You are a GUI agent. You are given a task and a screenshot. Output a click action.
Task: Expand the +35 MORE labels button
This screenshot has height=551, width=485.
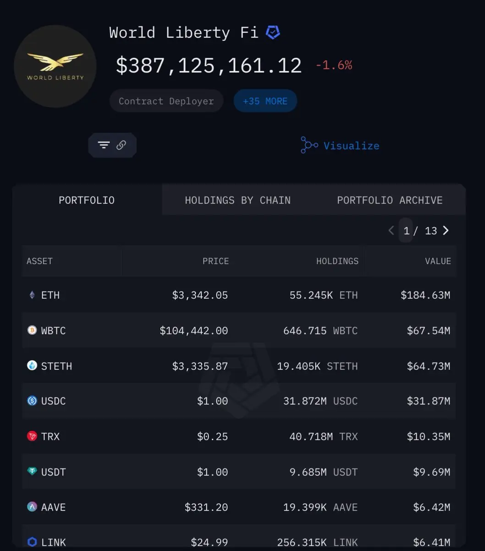coord(265,101)
